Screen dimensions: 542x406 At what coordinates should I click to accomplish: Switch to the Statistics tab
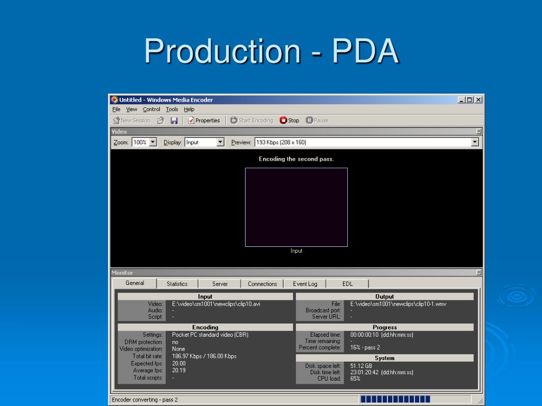click(x=177, y=284)
